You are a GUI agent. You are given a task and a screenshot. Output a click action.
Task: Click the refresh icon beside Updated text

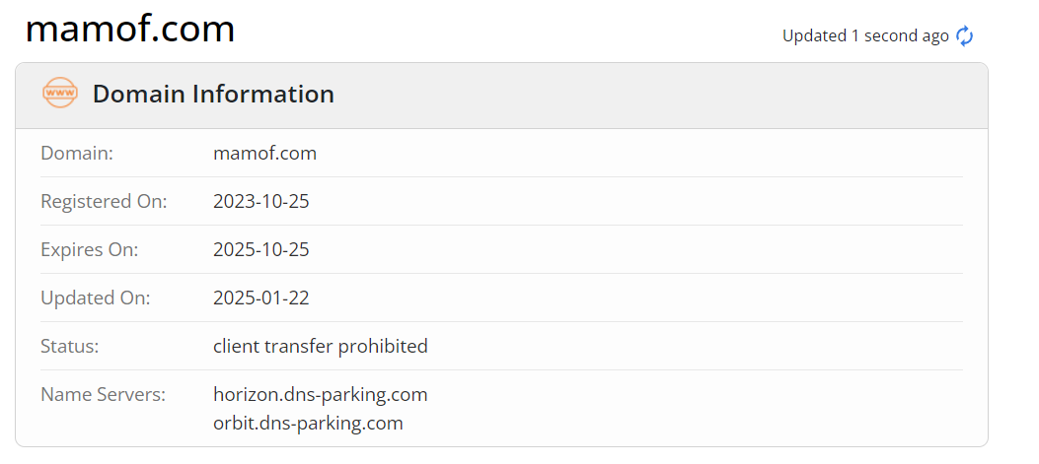click(964, 36)
